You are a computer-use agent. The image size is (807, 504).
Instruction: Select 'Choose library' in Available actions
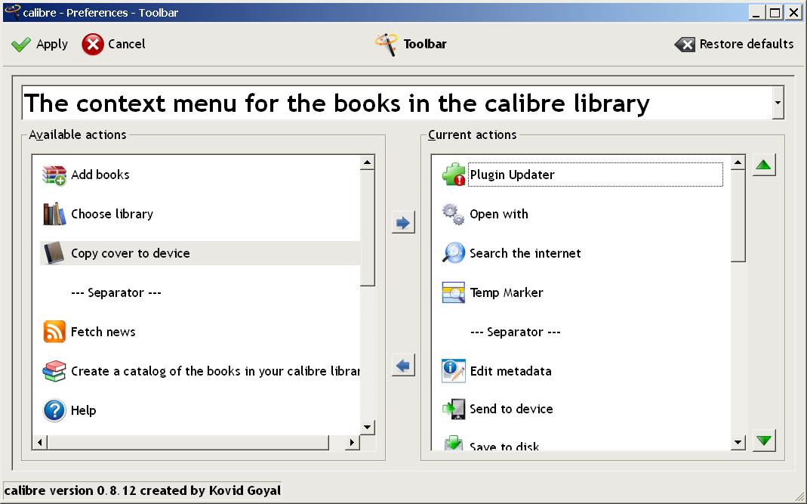[200, 214]
